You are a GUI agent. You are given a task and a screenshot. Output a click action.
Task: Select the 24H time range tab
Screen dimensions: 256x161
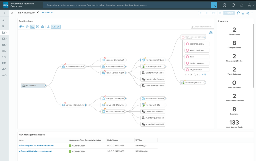tap(214, 13)
